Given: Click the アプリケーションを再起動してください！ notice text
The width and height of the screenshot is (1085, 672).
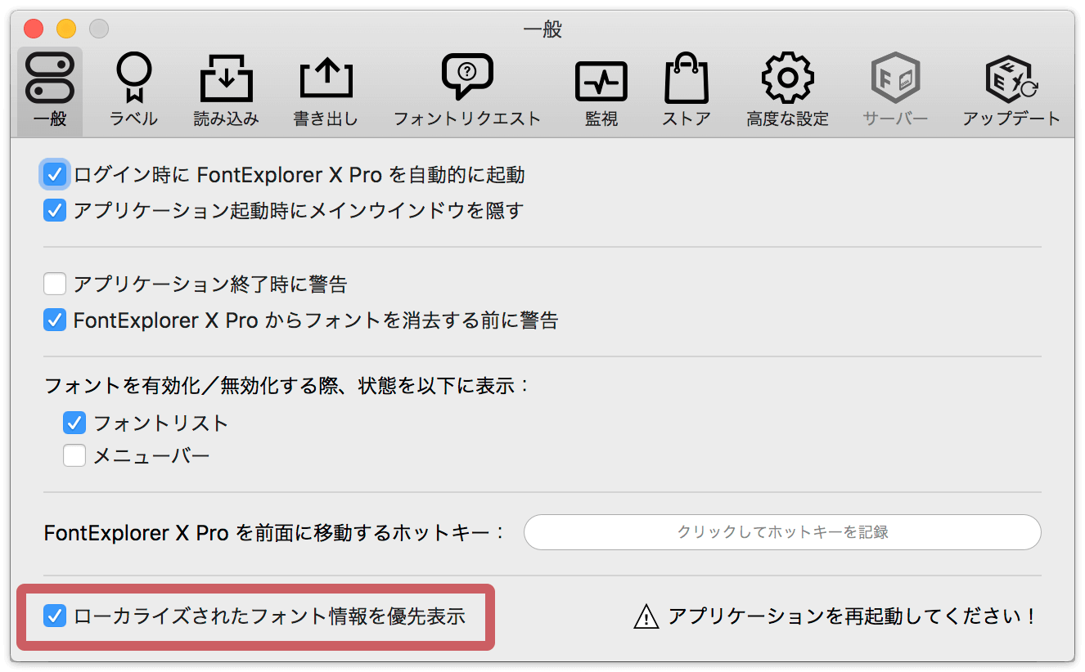Looking at the screenshot, I should coord(852,616).
